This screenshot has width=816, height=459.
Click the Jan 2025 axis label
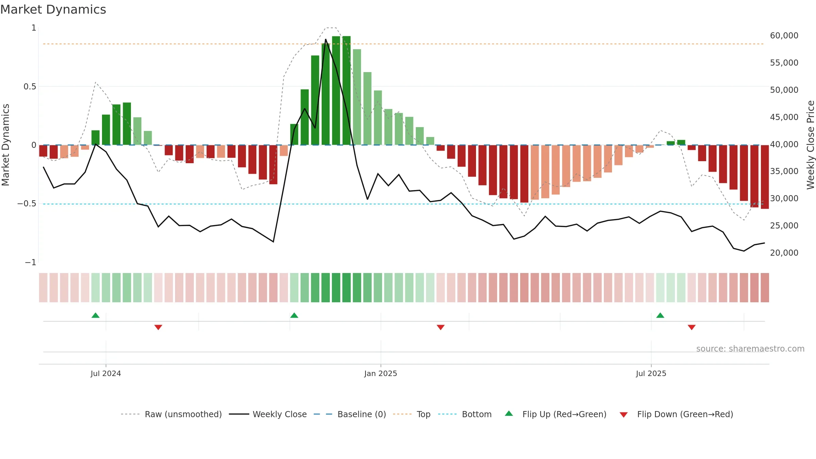pos(381,373)
